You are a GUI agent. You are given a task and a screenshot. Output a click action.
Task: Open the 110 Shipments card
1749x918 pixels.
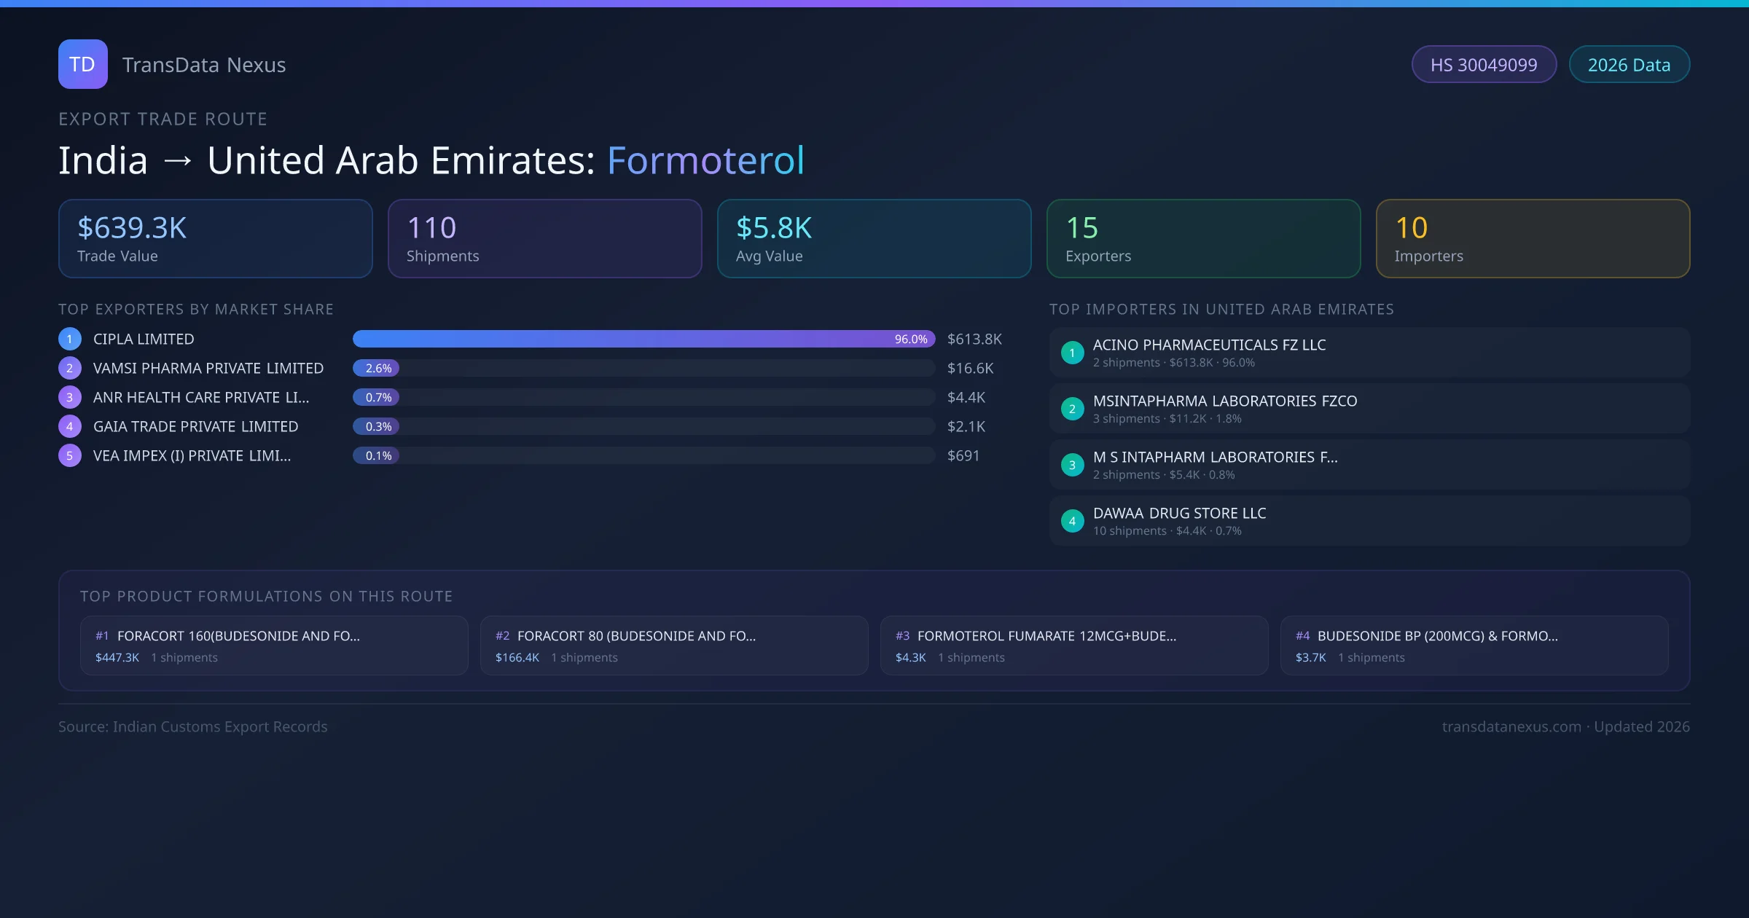tap(544, 238)
